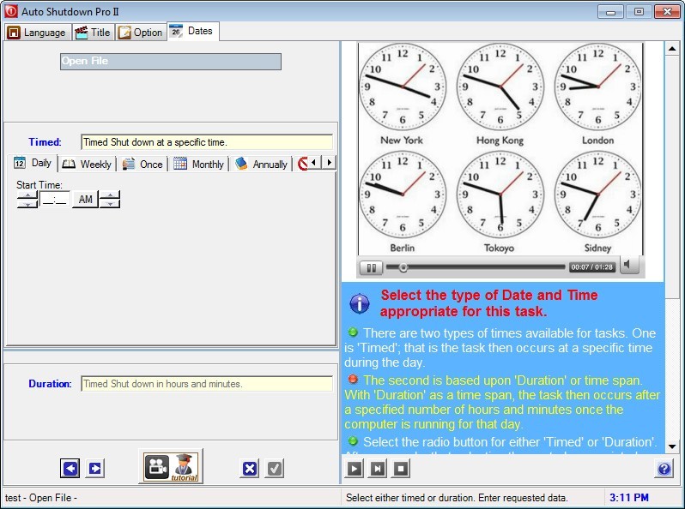Pause the tutorial video
The height and width of the screenshot is (509, 685).
(372, 267)
